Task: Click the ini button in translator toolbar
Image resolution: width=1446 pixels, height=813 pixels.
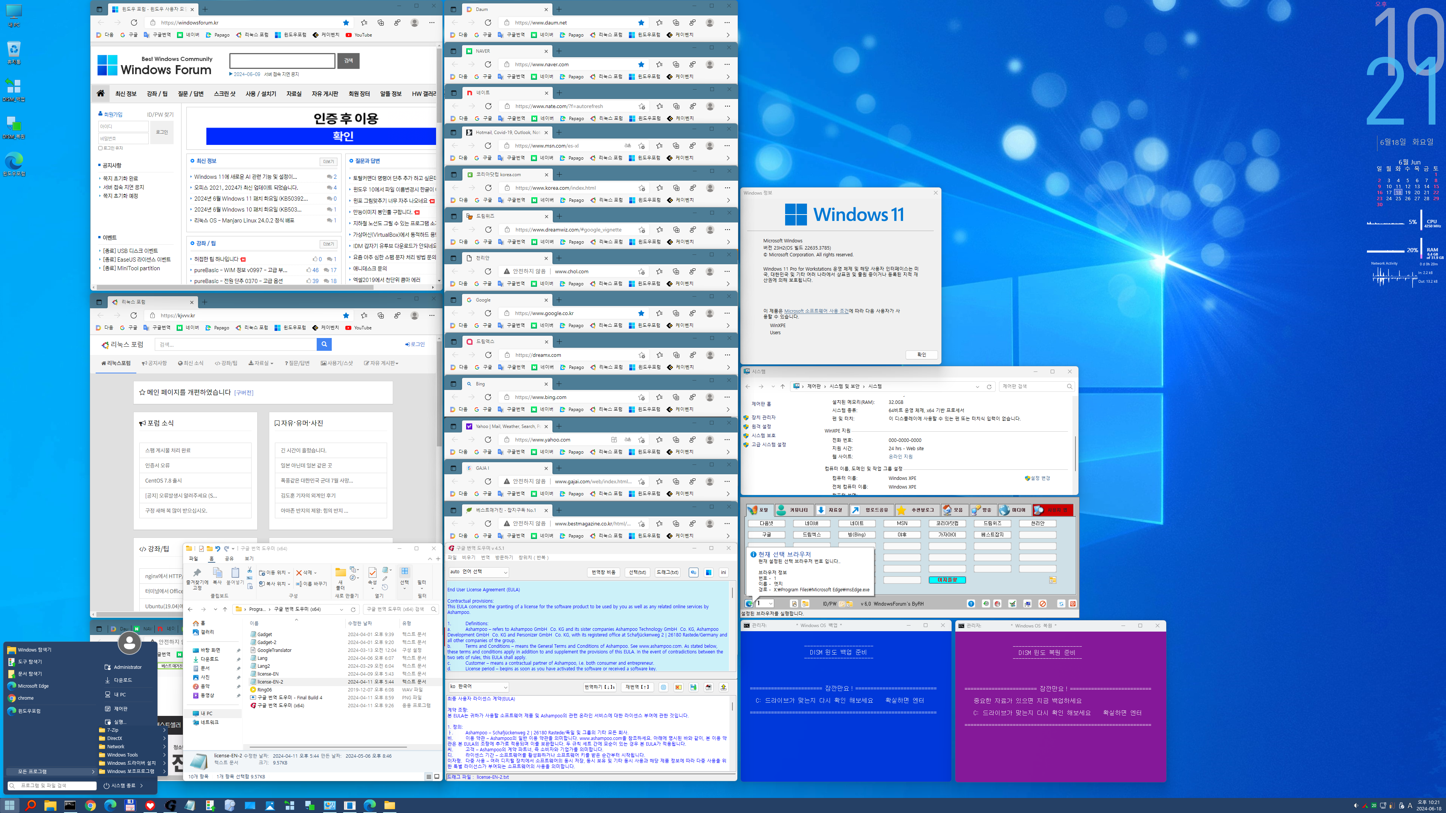Action: [x=723, y=572]
